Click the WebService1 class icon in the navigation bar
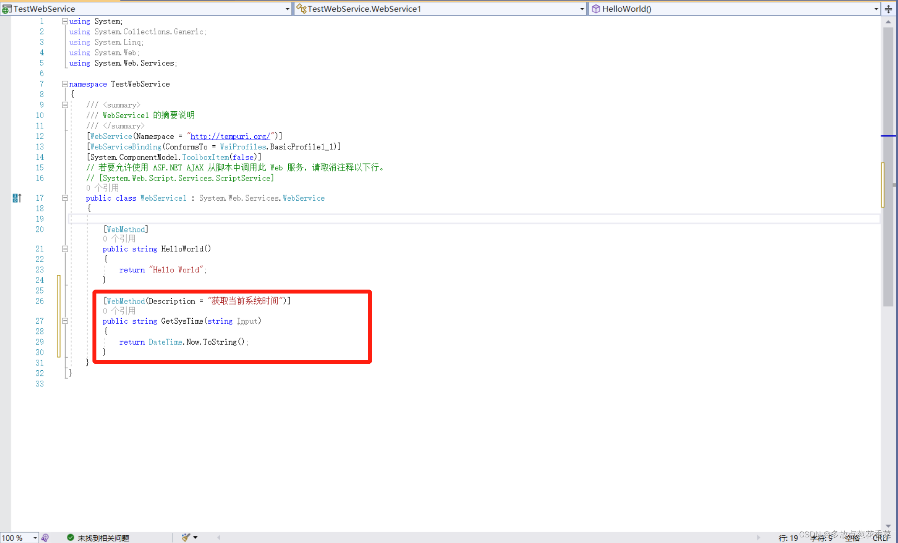898x543 pixels. pos(301,9)
